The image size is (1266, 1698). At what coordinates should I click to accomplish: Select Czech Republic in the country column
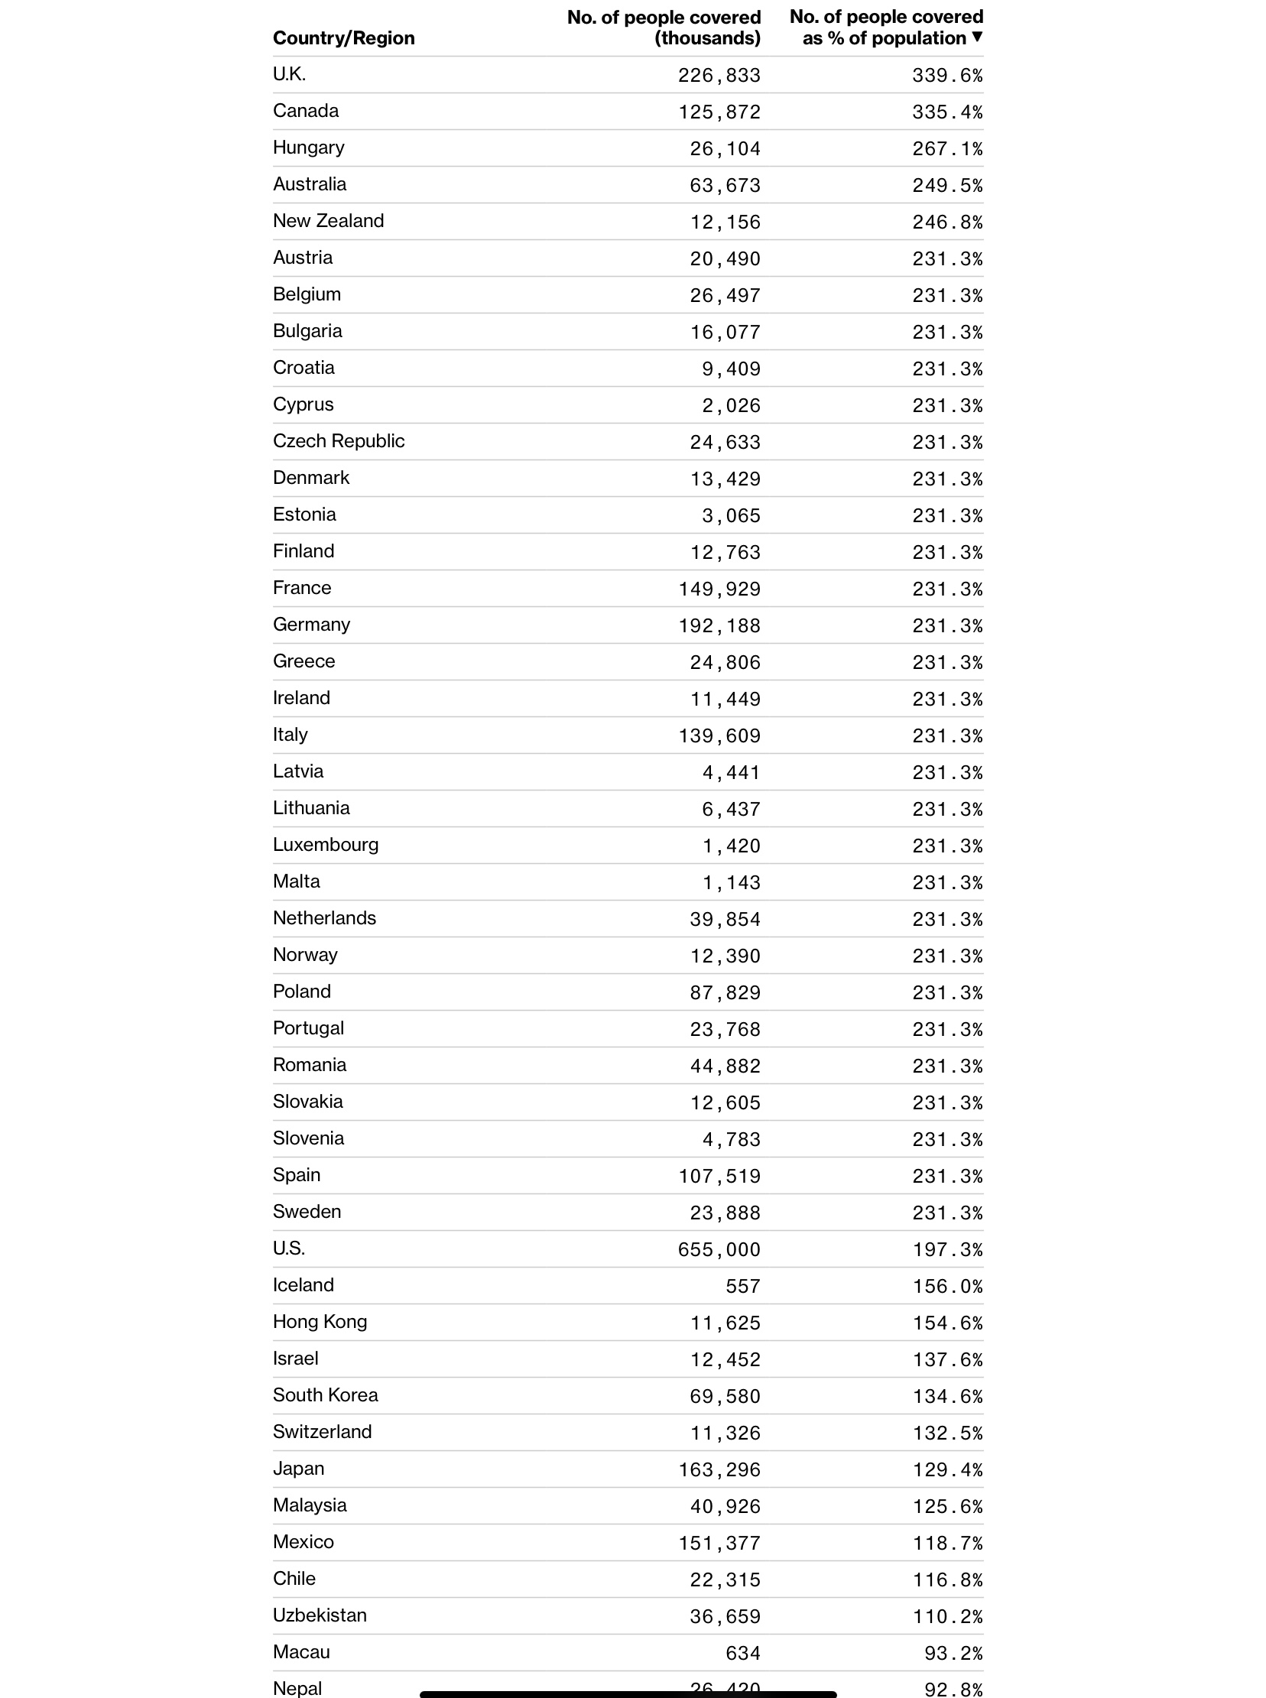pos(339,441)
